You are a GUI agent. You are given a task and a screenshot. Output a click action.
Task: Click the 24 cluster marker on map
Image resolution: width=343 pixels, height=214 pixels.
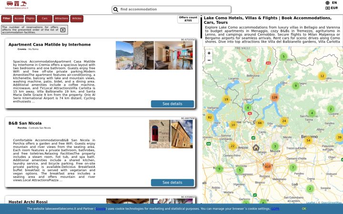click(284, 121)
